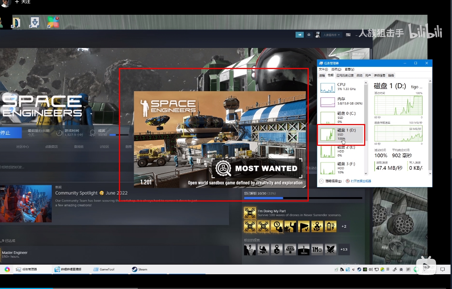The height and width of the screenshot is (289, 452).
Task: Click the gold flag achievement icon
Action: [304, 226]
